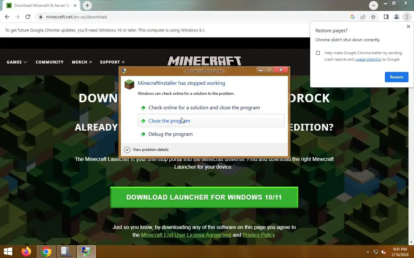Image resolution: width=414 pixels, height=258 pixels.
Task: Open the Windows Start button
Action: [x=8, y=252]
